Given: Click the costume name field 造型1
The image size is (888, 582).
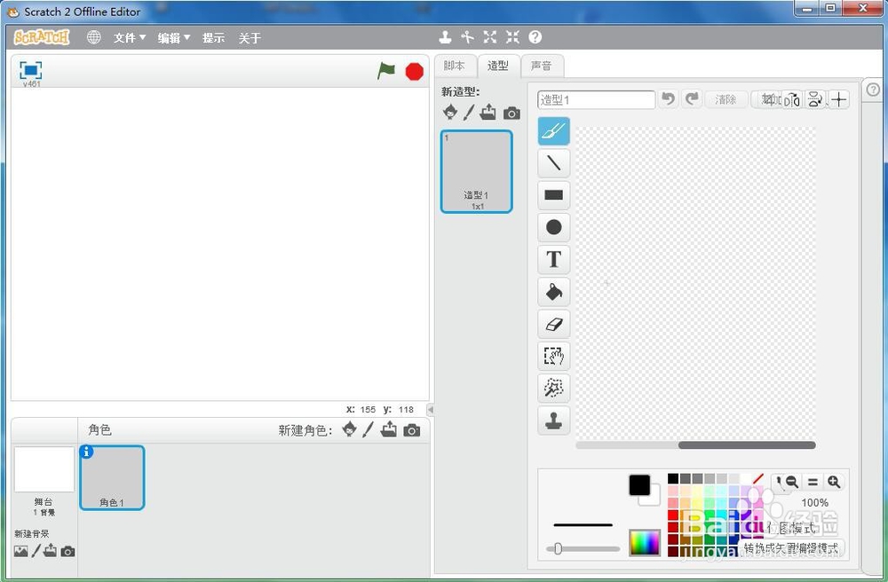Looking at the screenshot, I should 597,100.
